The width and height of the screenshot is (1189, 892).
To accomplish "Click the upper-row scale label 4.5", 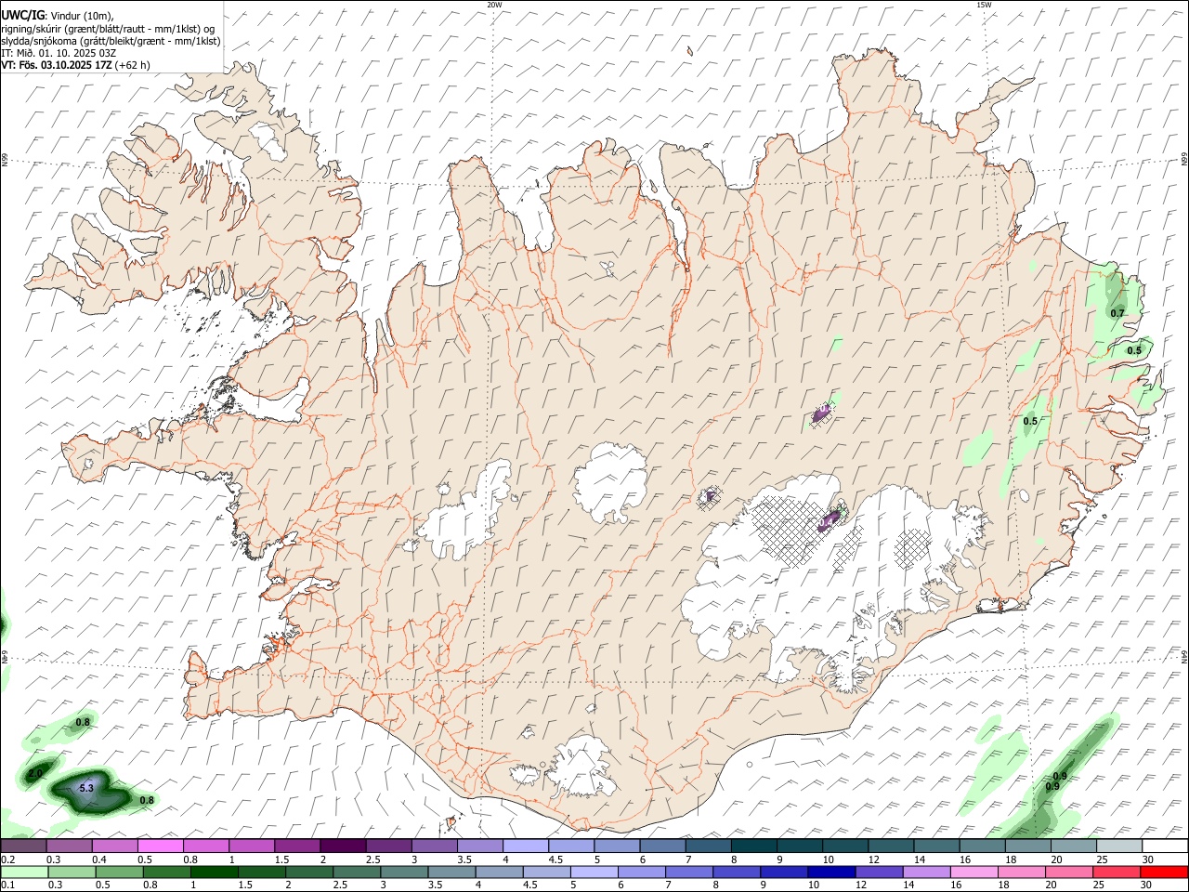I will (x=555, y=859).
